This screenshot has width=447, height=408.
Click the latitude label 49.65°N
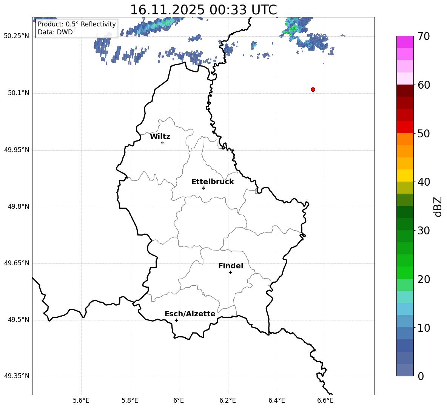tap(17, 263)
